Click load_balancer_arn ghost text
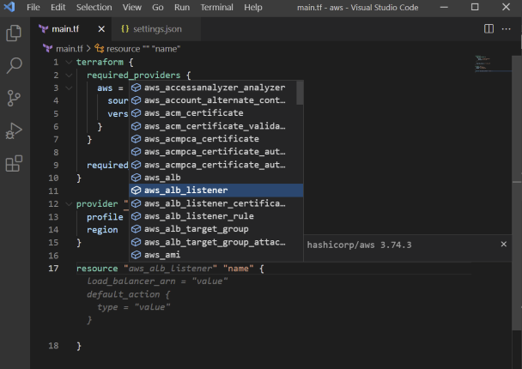 click(131, 281)
